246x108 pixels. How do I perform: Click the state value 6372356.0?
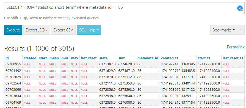point(107,90)
